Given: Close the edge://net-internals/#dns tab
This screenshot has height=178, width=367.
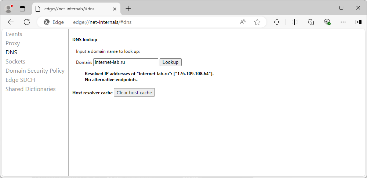Looking at the screenshot, I should (x=115, y=9).
